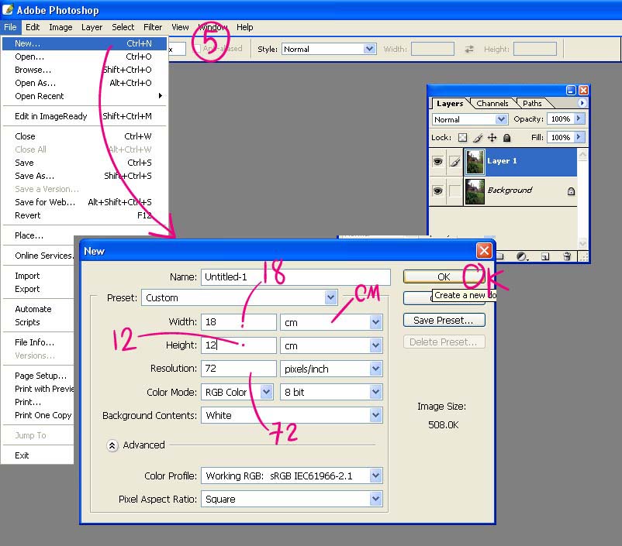Screen dimensions: 622x546
Task: Click the Name text field
Action: click(295, 276)
